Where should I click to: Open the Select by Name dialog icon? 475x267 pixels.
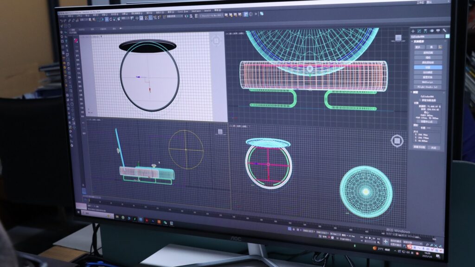(94, 19)
